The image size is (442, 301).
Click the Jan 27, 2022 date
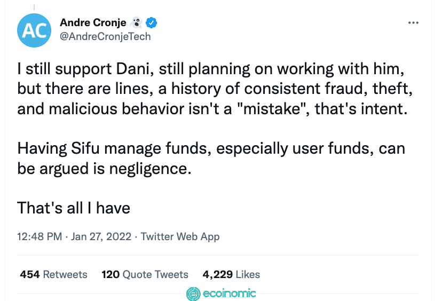click(101, 236)
